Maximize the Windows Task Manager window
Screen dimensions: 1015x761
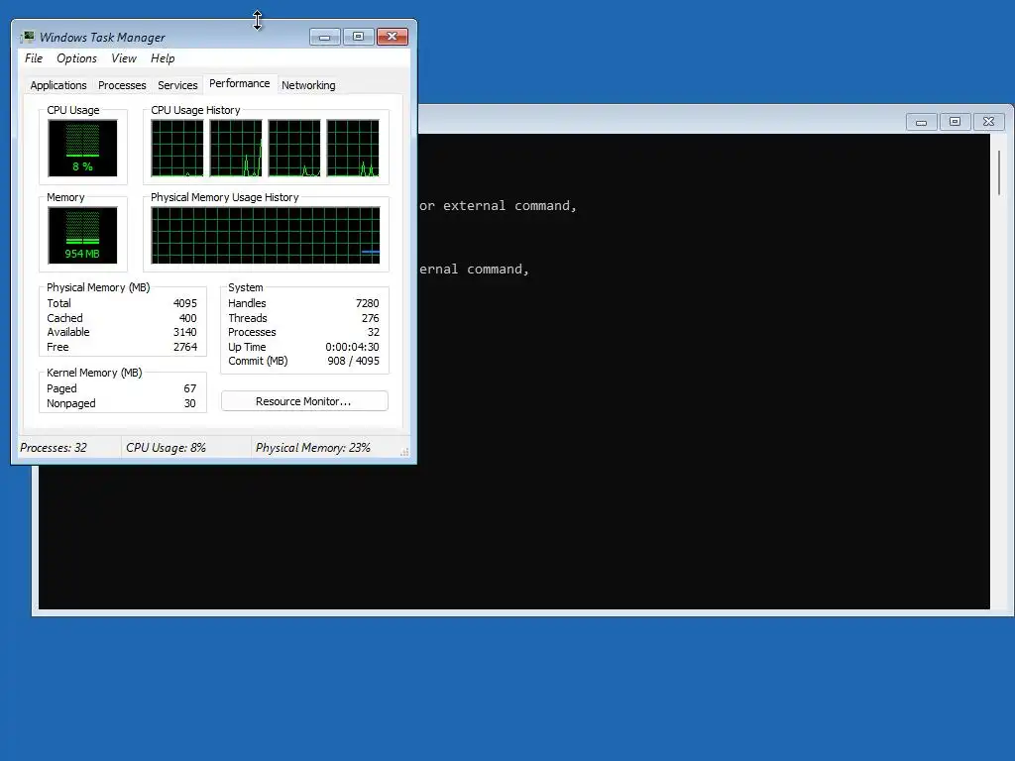(358, 37)
